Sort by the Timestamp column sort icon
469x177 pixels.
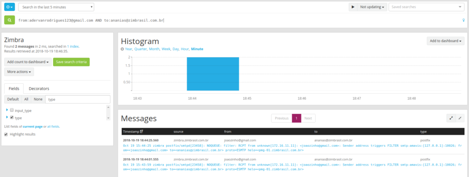pyautogui.click(x=142, y=131)
